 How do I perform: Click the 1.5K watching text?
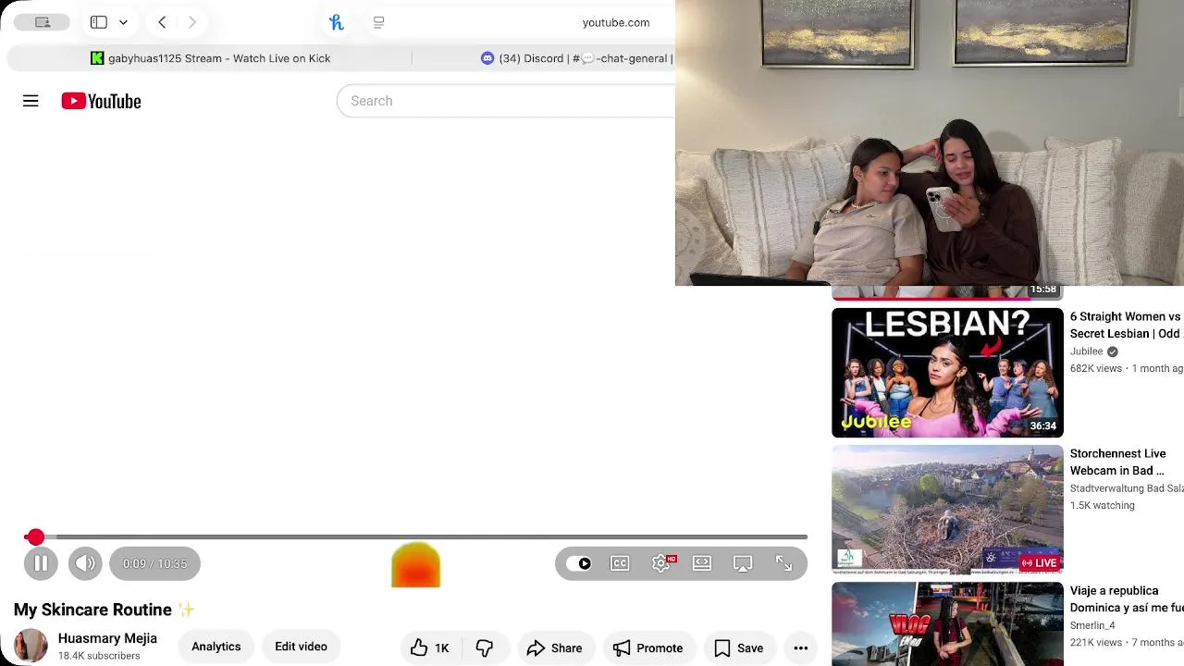tap(1102, 505)
